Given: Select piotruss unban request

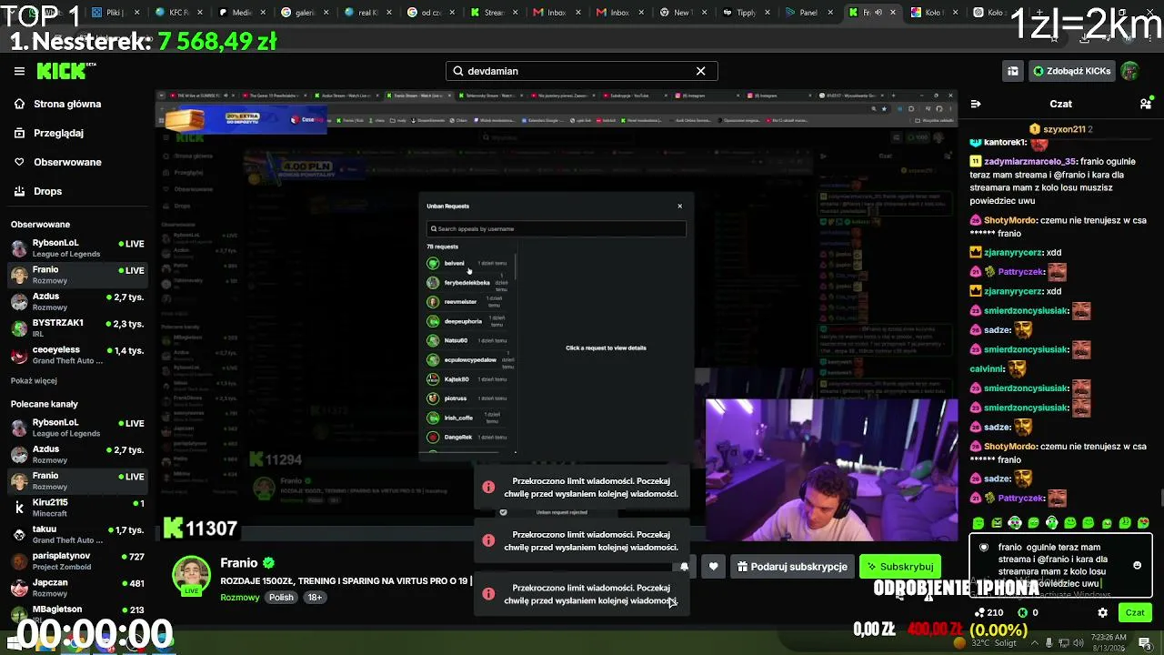Looking at the screenshot, I should 469,398.
